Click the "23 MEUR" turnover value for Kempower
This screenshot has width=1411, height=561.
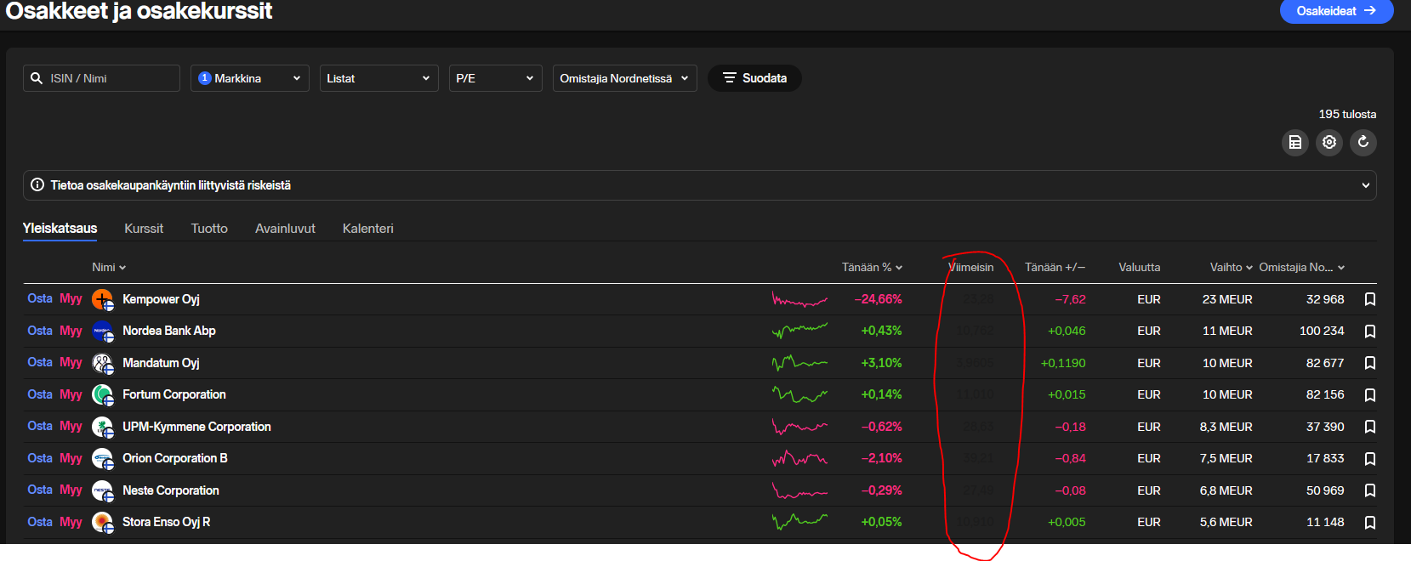tap(1227, 299)
